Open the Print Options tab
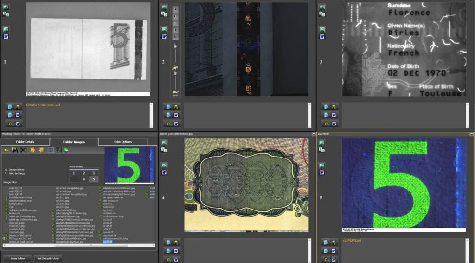Screen dimensions: 475x263 tap(122, 142)
